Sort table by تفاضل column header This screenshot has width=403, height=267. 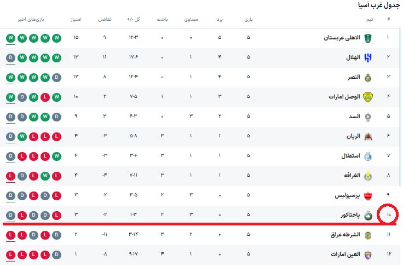tap(104, 19)
